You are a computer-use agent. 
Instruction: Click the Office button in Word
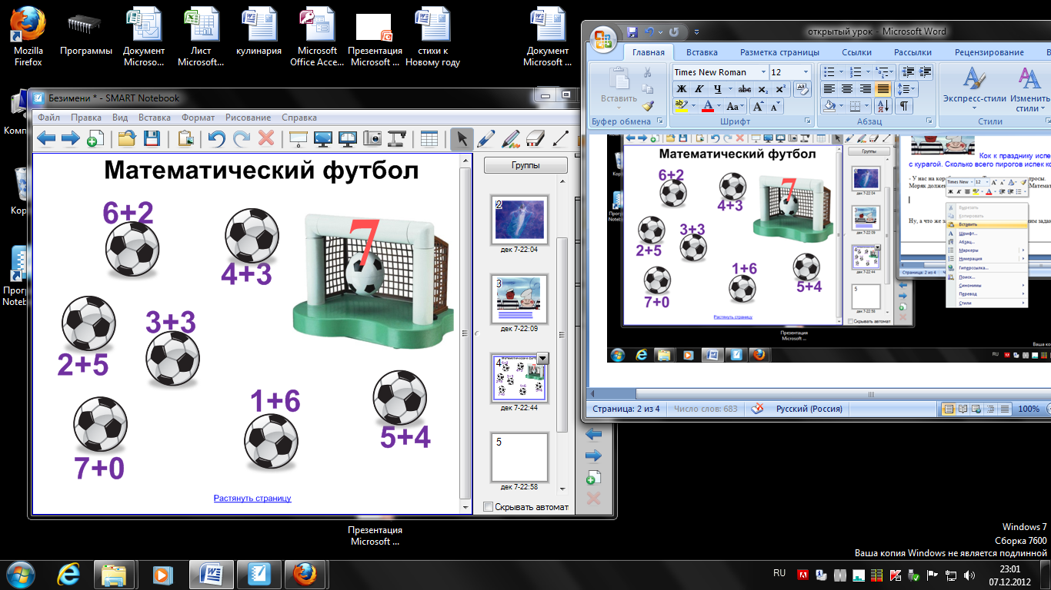(x=605, y=38)
